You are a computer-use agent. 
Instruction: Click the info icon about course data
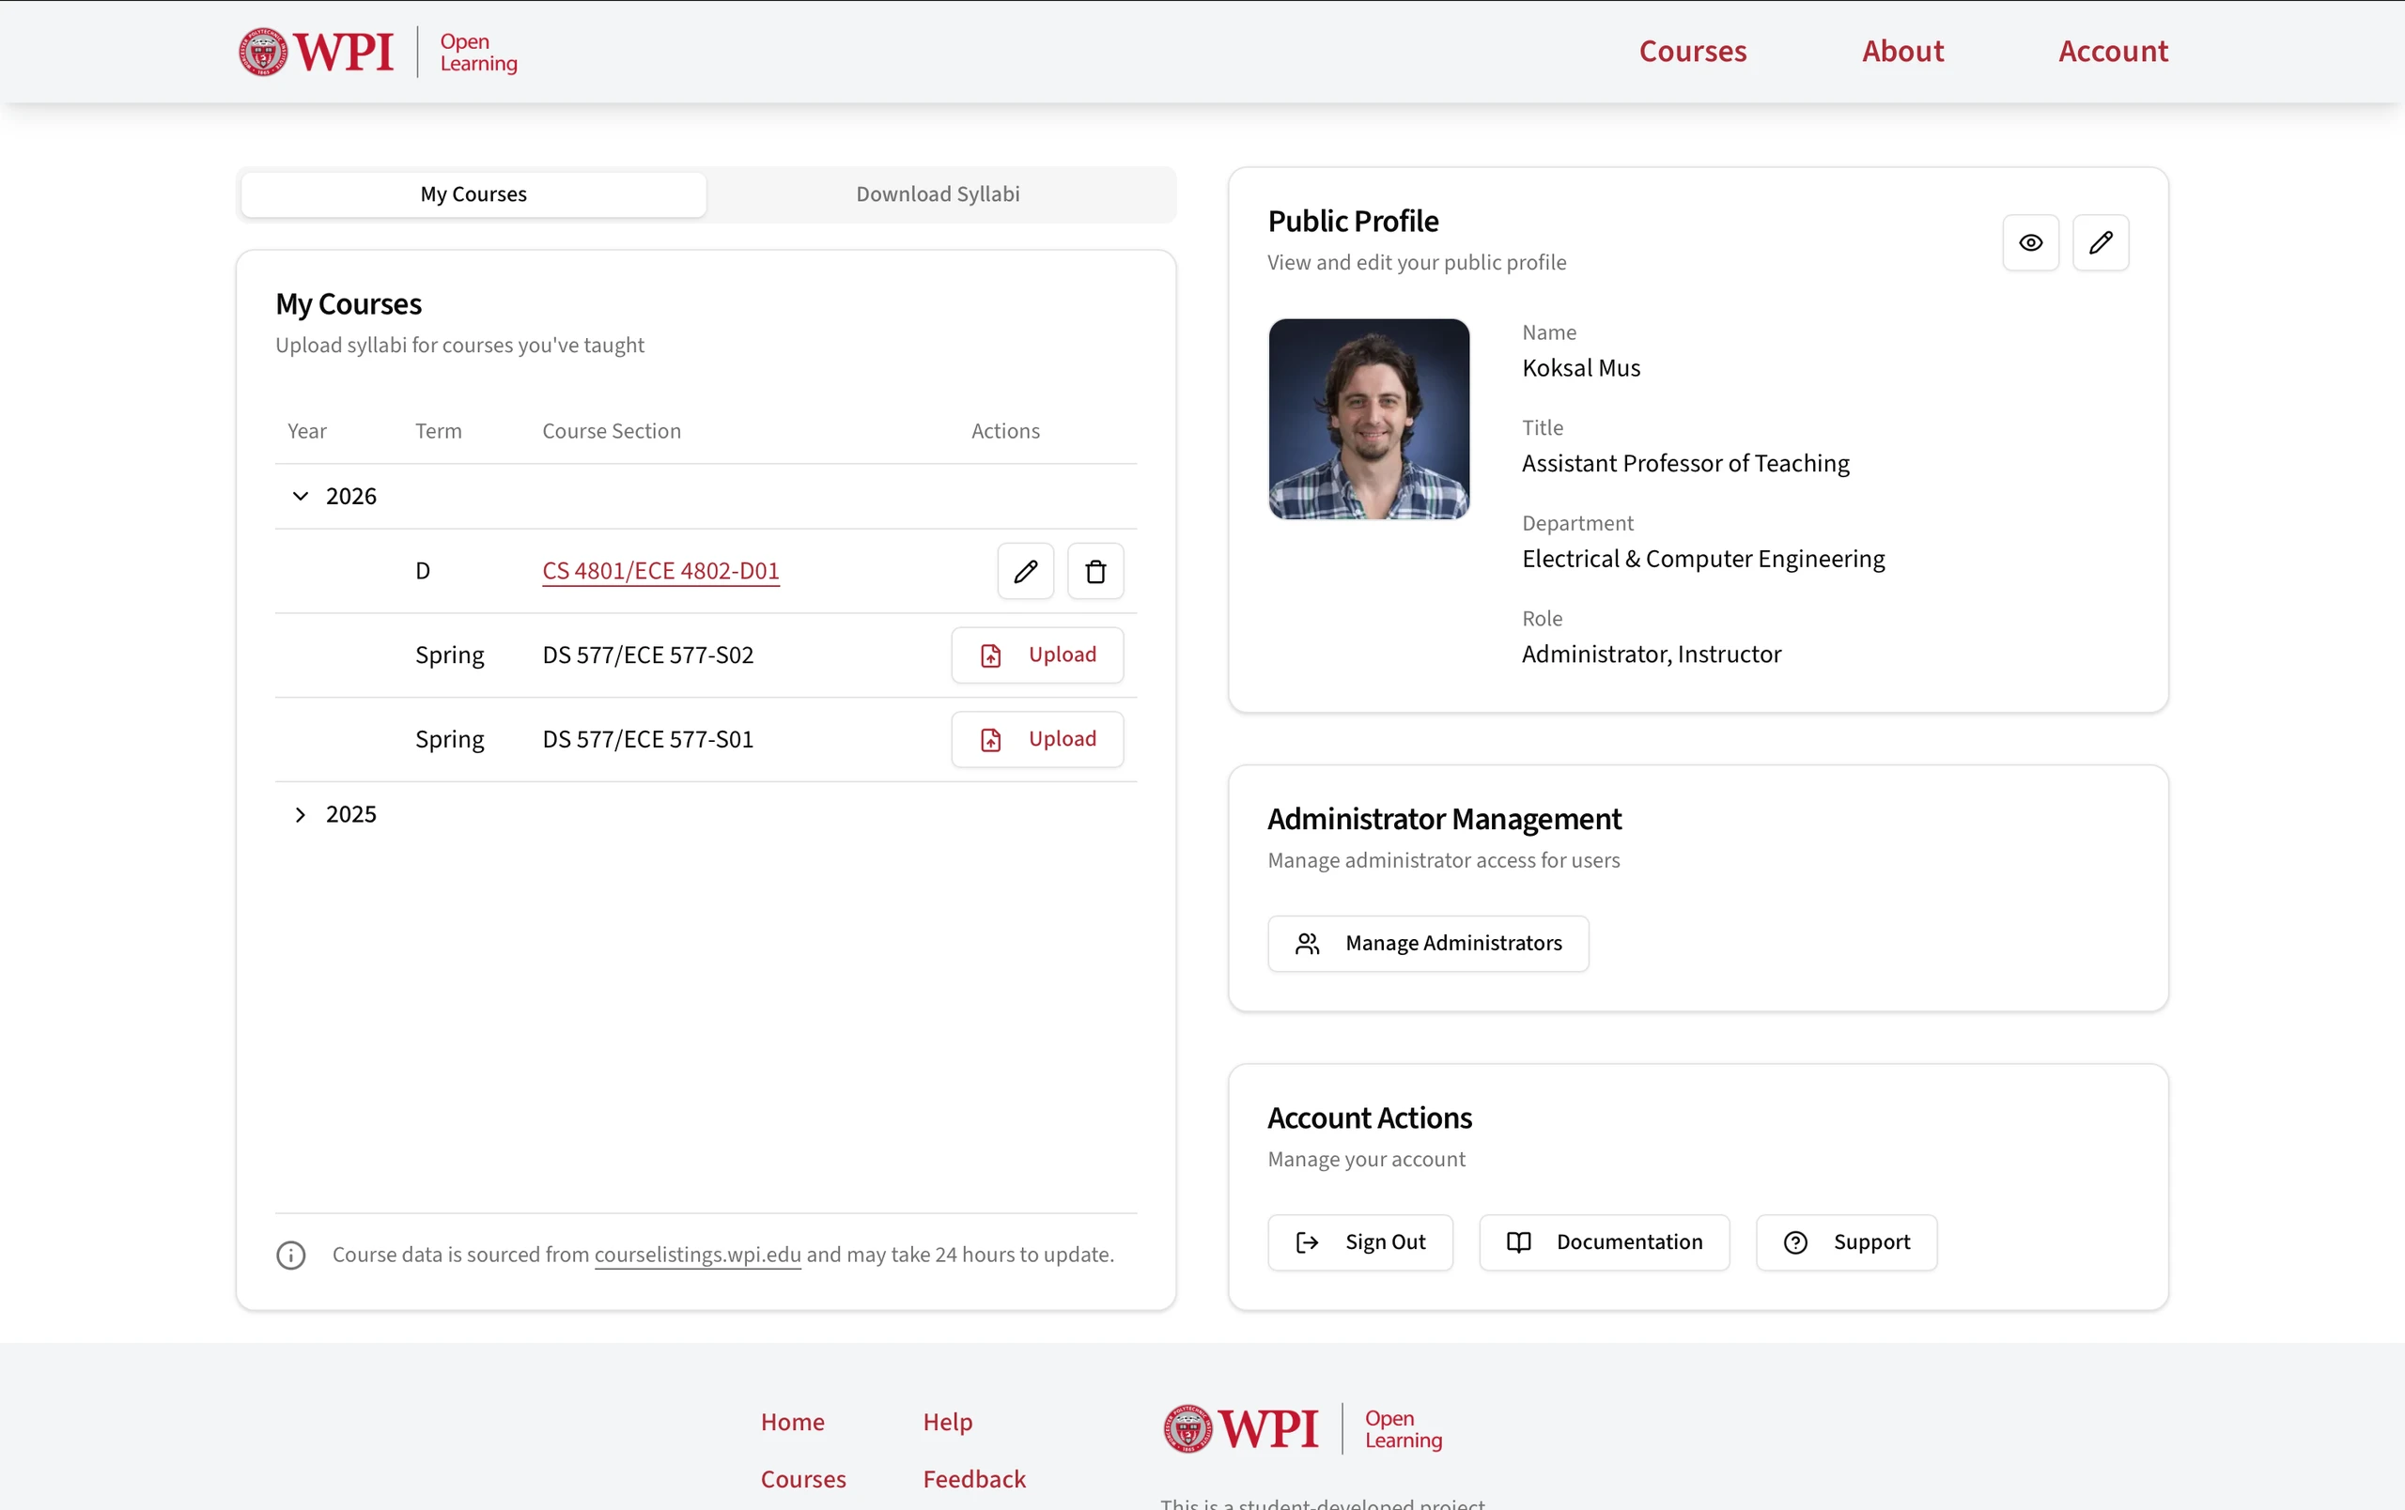pos(290,1256)
